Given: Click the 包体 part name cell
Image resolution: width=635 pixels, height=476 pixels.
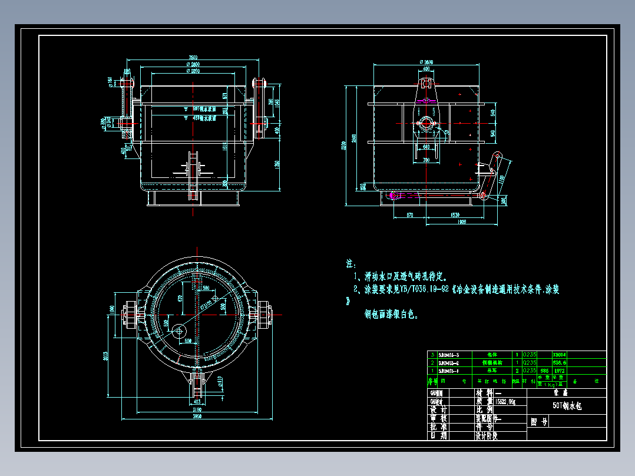Looking at the screenshot, I should 492,355.
